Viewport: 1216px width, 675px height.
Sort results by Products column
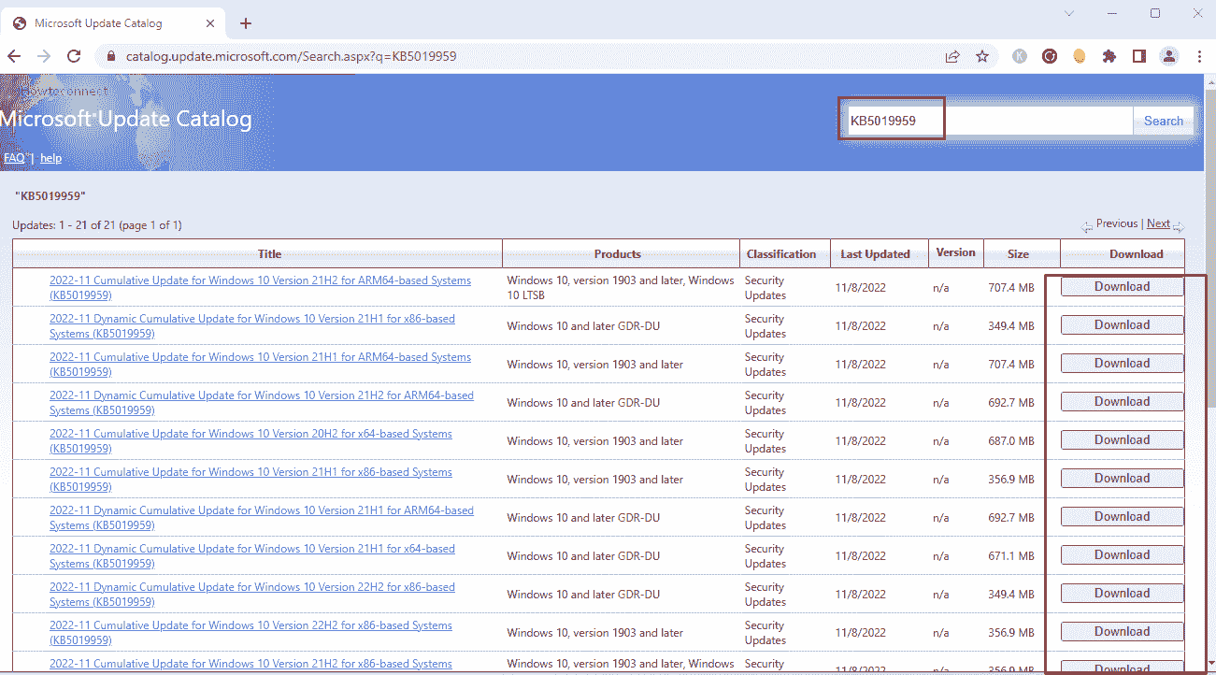click(x=618, y=254)
